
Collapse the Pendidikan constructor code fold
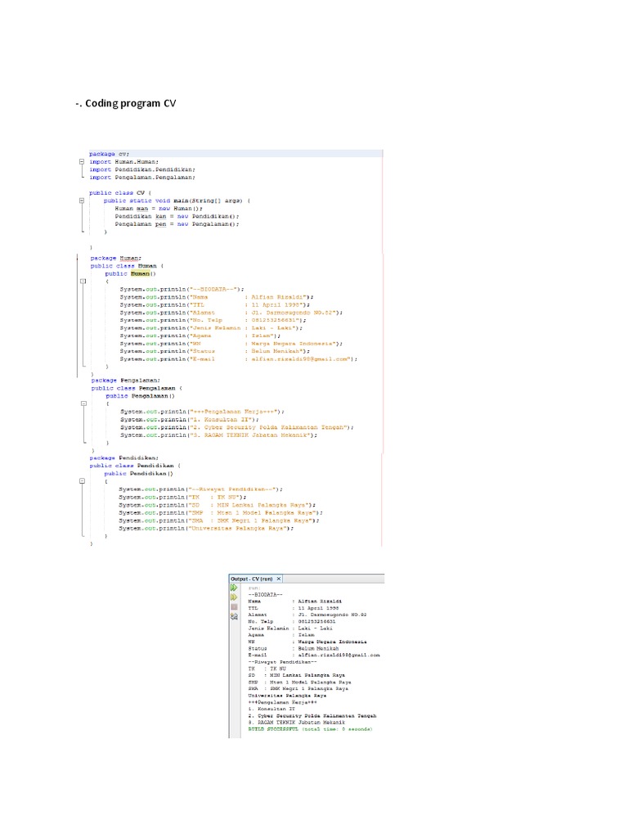tap(83, 481)
